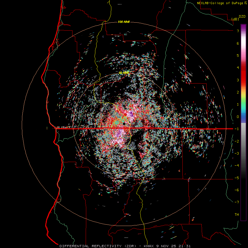This screenshot has height=248, width=248.
Task: Click the black radar site dot at center
Action: pyautogui.click(x=124, y=123)
